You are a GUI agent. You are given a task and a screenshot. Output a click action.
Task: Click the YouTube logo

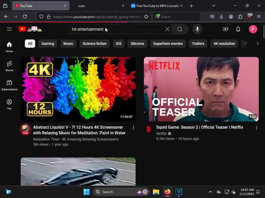(x=31, y=29)
